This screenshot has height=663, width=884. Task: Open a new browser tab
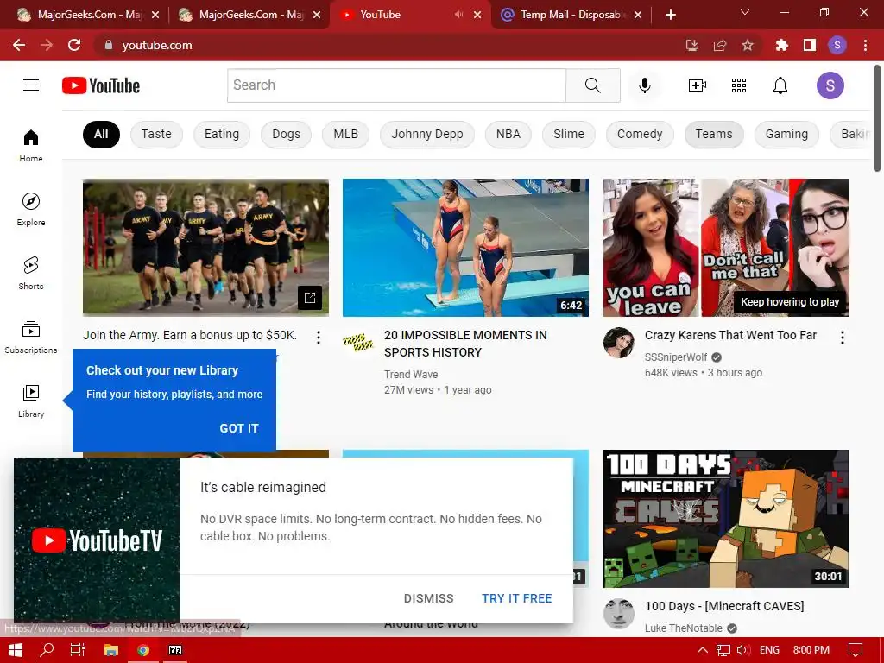[670, 15]
